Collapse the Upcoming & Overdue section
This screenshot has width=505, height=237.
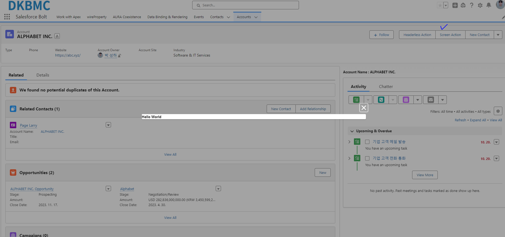[x=352, y=131]
